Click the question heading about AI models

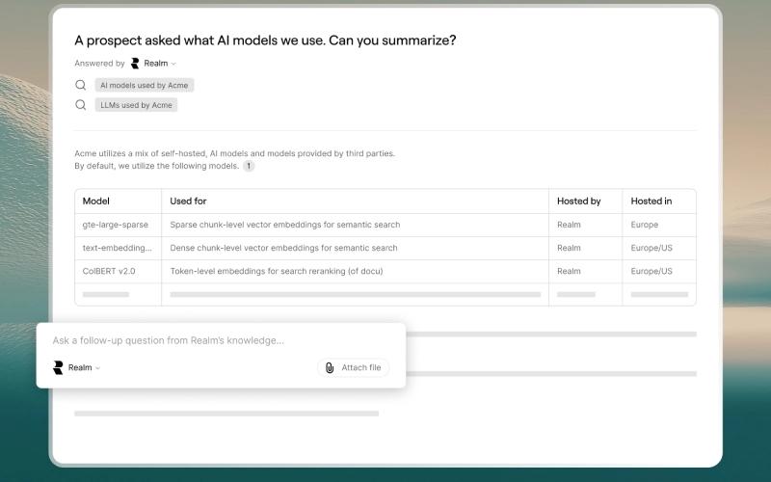click(x=265, y=40)
